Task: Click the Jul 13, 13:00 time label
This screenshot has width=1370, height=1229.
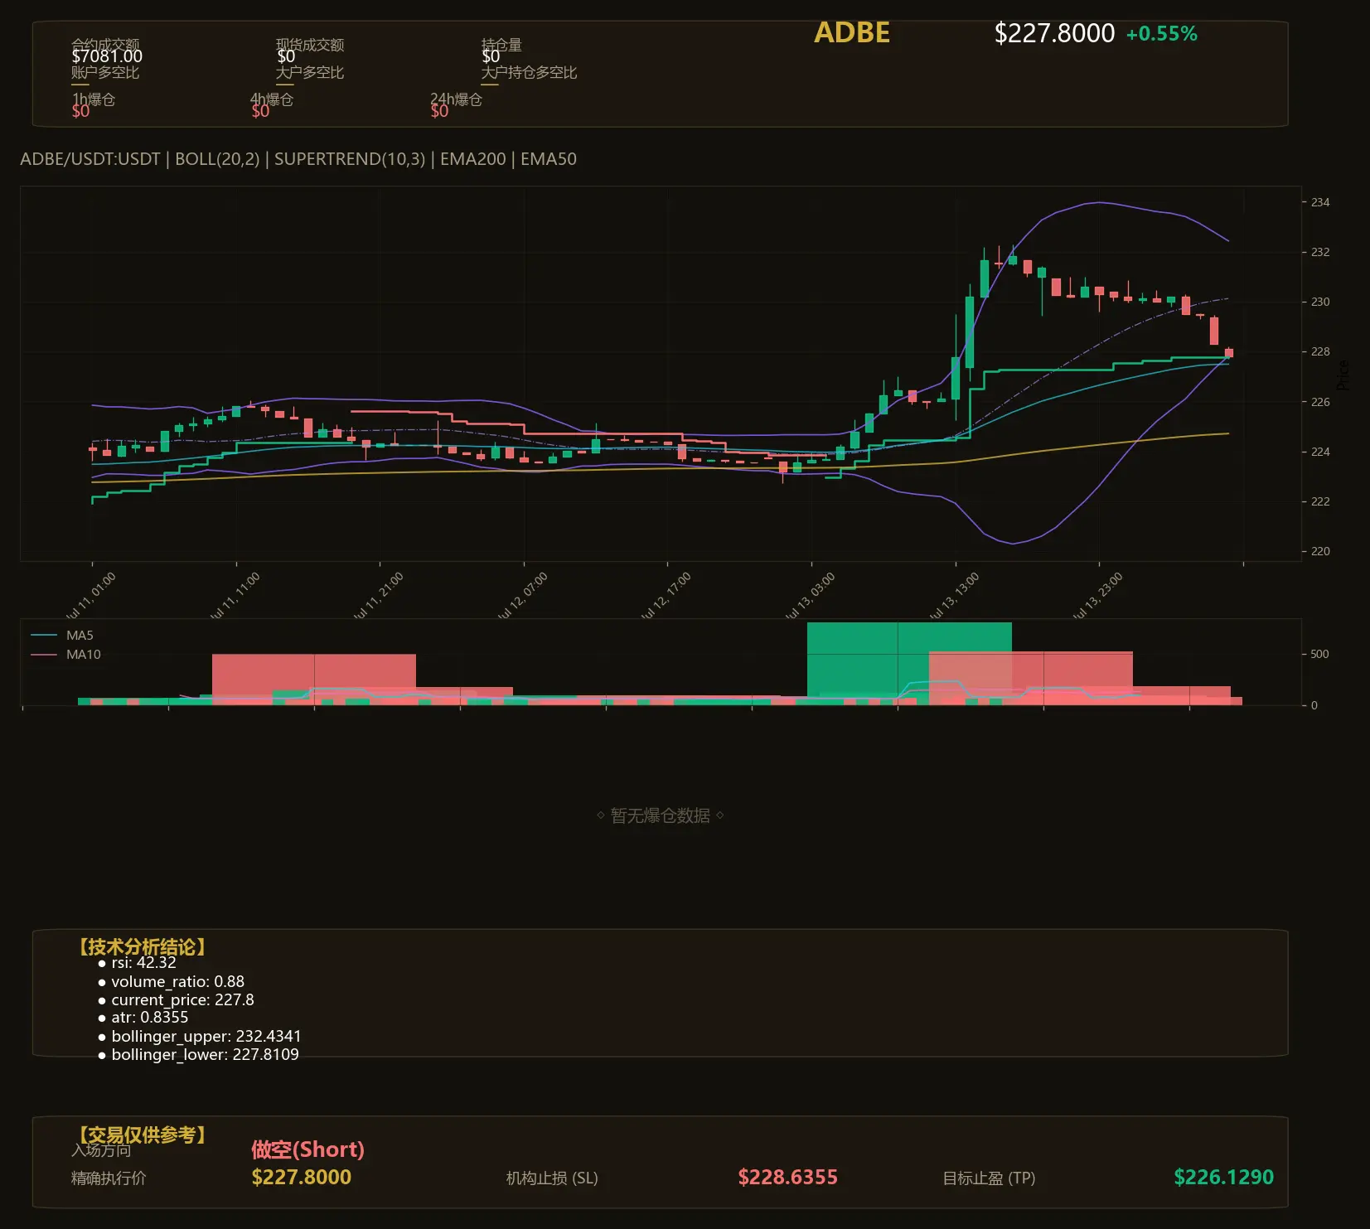Action: click(x=953, y=597)
